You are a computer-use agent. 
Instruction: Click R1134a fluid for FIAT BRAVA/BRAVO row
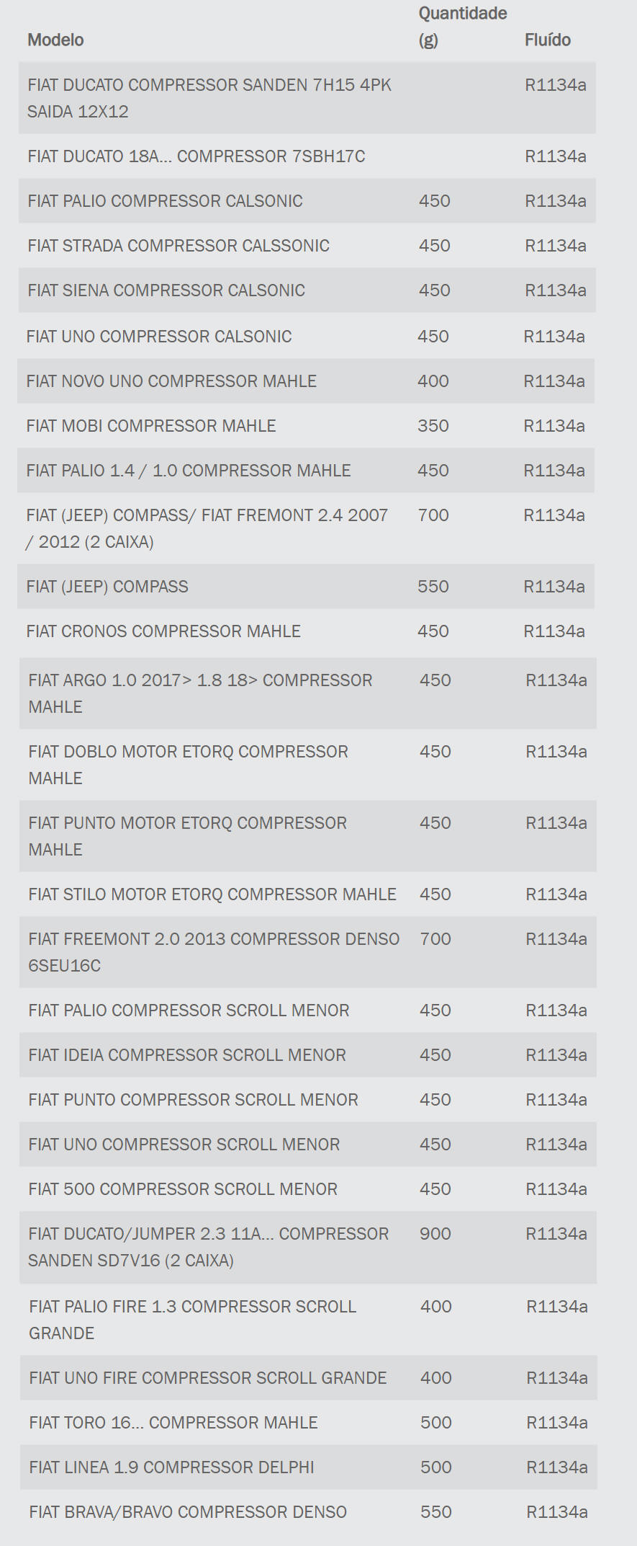click(556, 1512)
